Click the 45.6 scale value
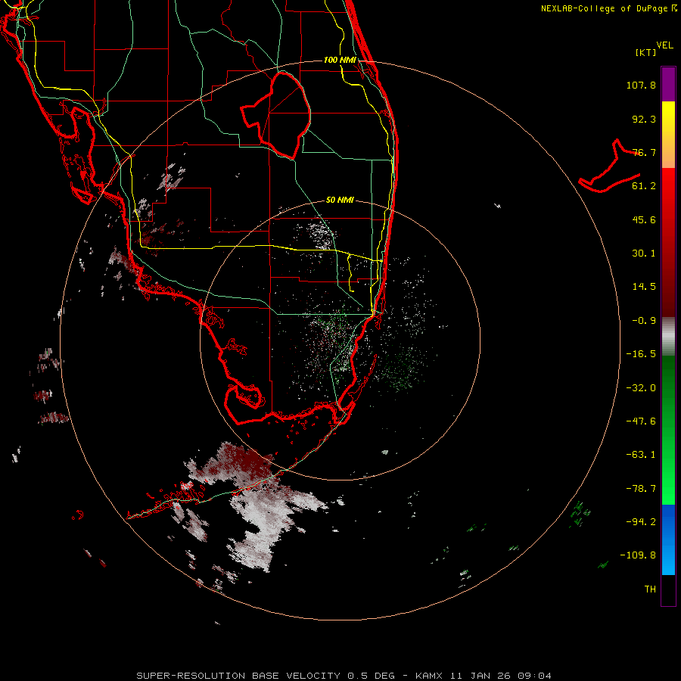The height and width of the screenshot is (681, 681). [644, 219]
